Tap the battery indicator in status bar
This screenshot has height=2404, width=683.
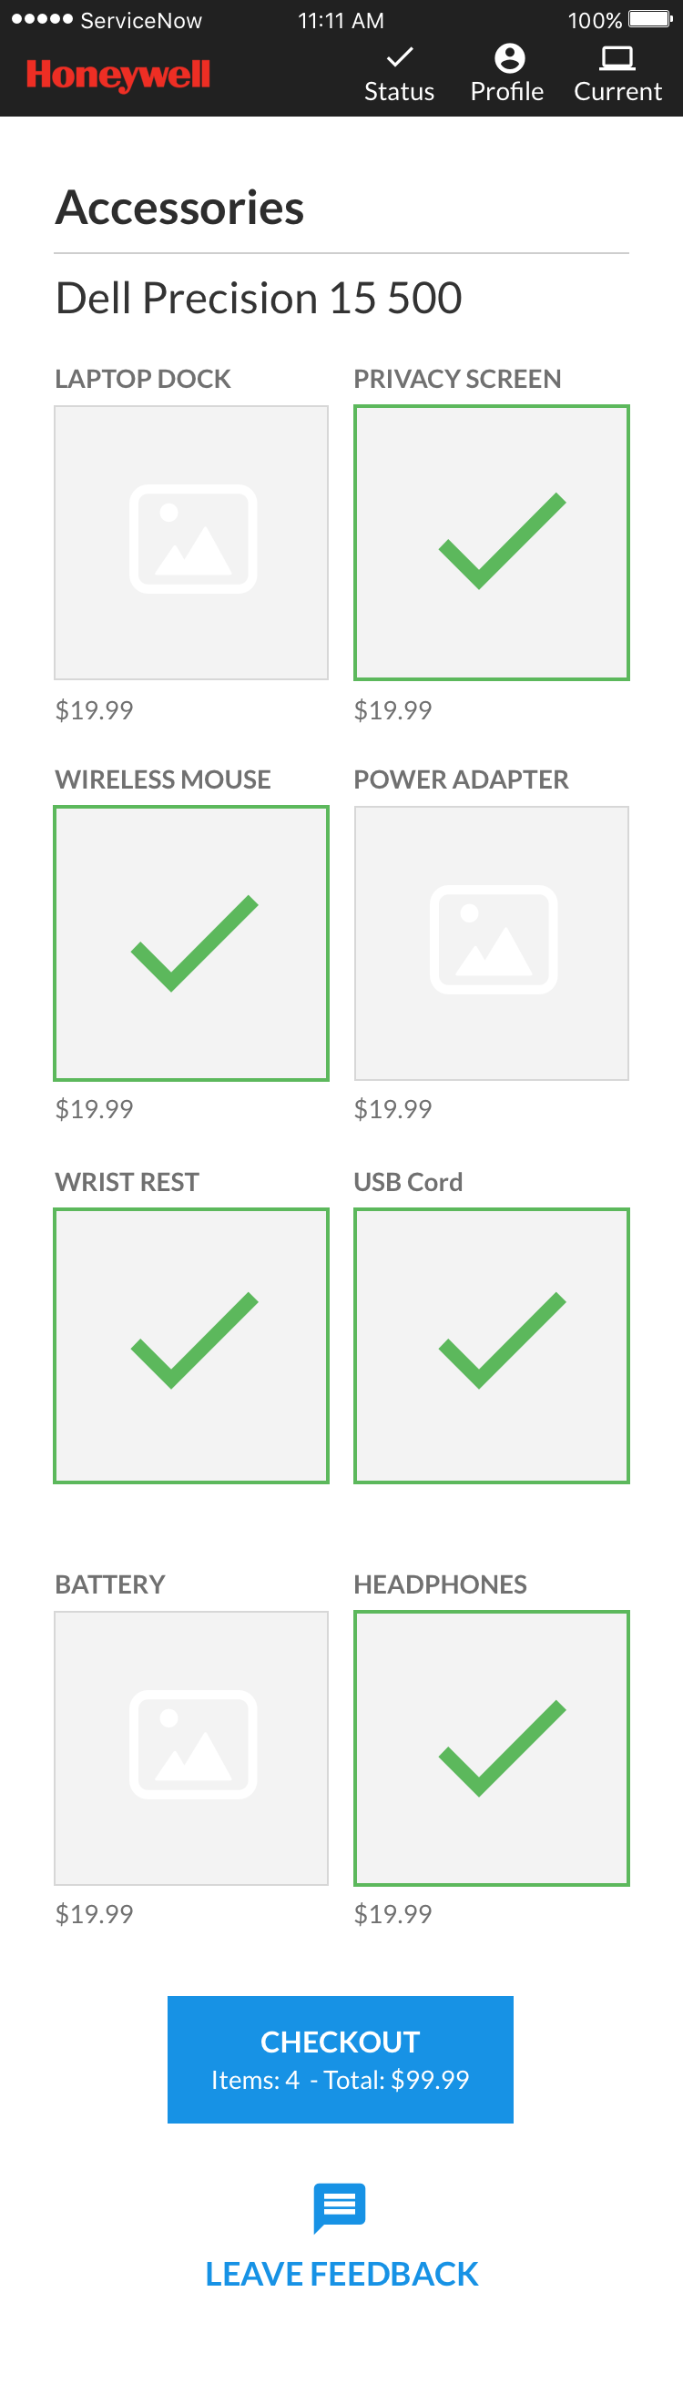click(650, 20)
